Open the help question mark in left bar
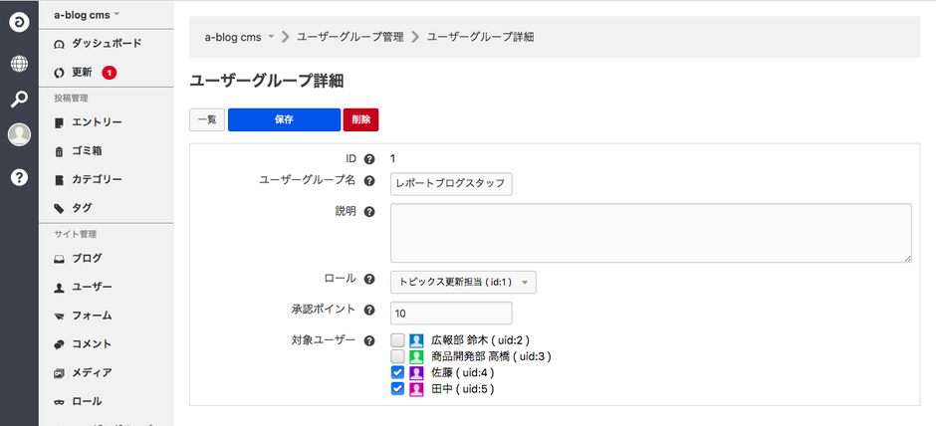The height and width of the screenshot is (426, 936). [19, 177]
